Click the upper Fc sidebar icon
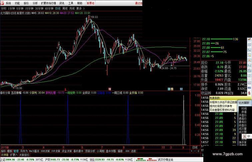 (x=249, y=50)
